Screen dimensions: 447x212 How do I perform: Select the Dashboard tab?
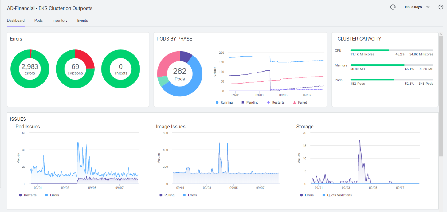[16, 21]
